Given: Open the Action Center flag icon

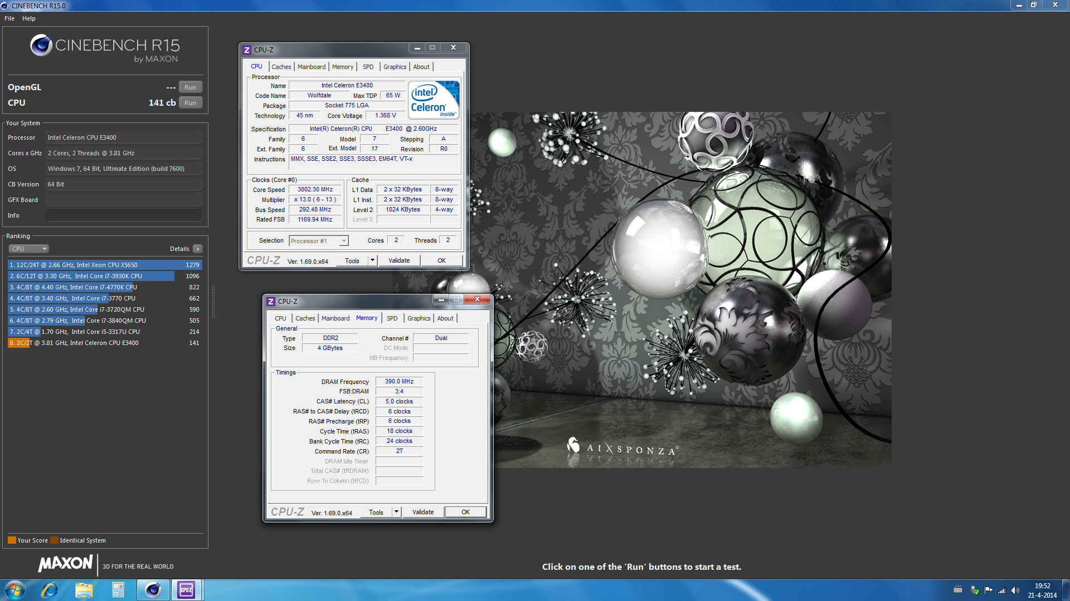Looking at the screenshot, I should pyautogui.click(x=988, y=590).
